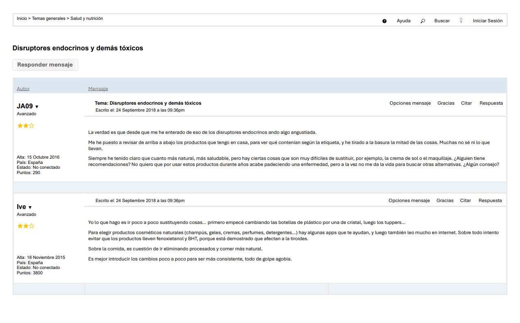Expand the JA09 user dropdown arrow
The width and height of the screenshot is (520, 323).
[x=37, y=107]
